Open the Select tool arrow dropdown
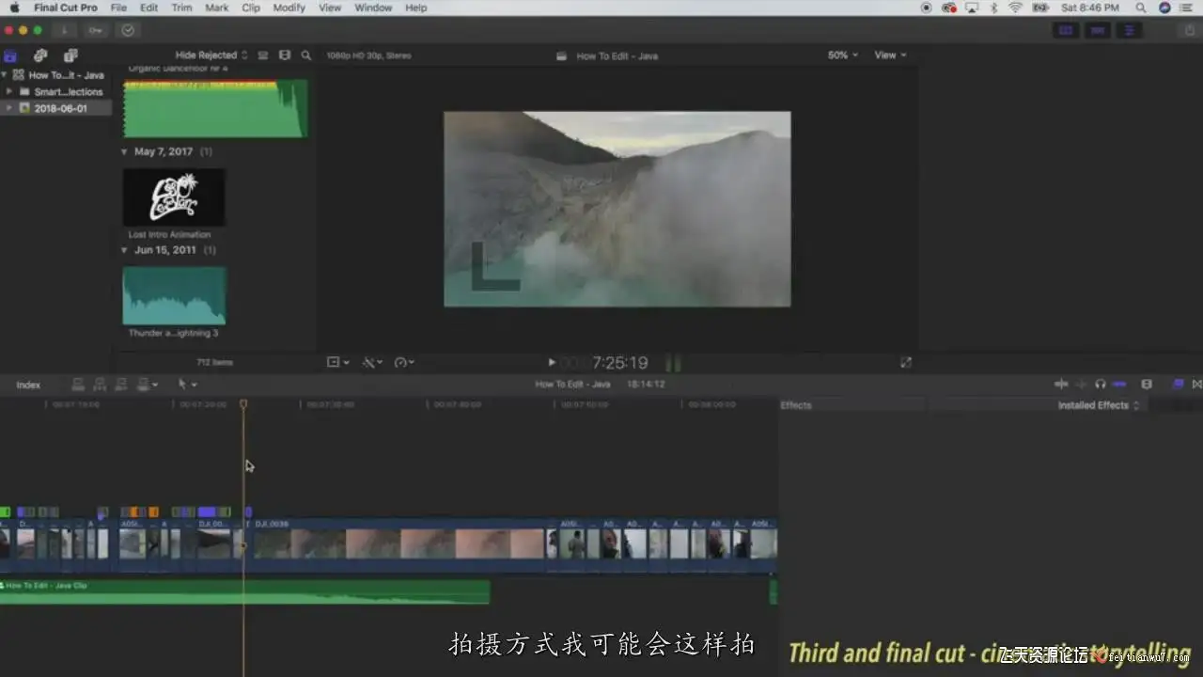The width and height of the screenshot is (1203, 677). click(187, 385)
